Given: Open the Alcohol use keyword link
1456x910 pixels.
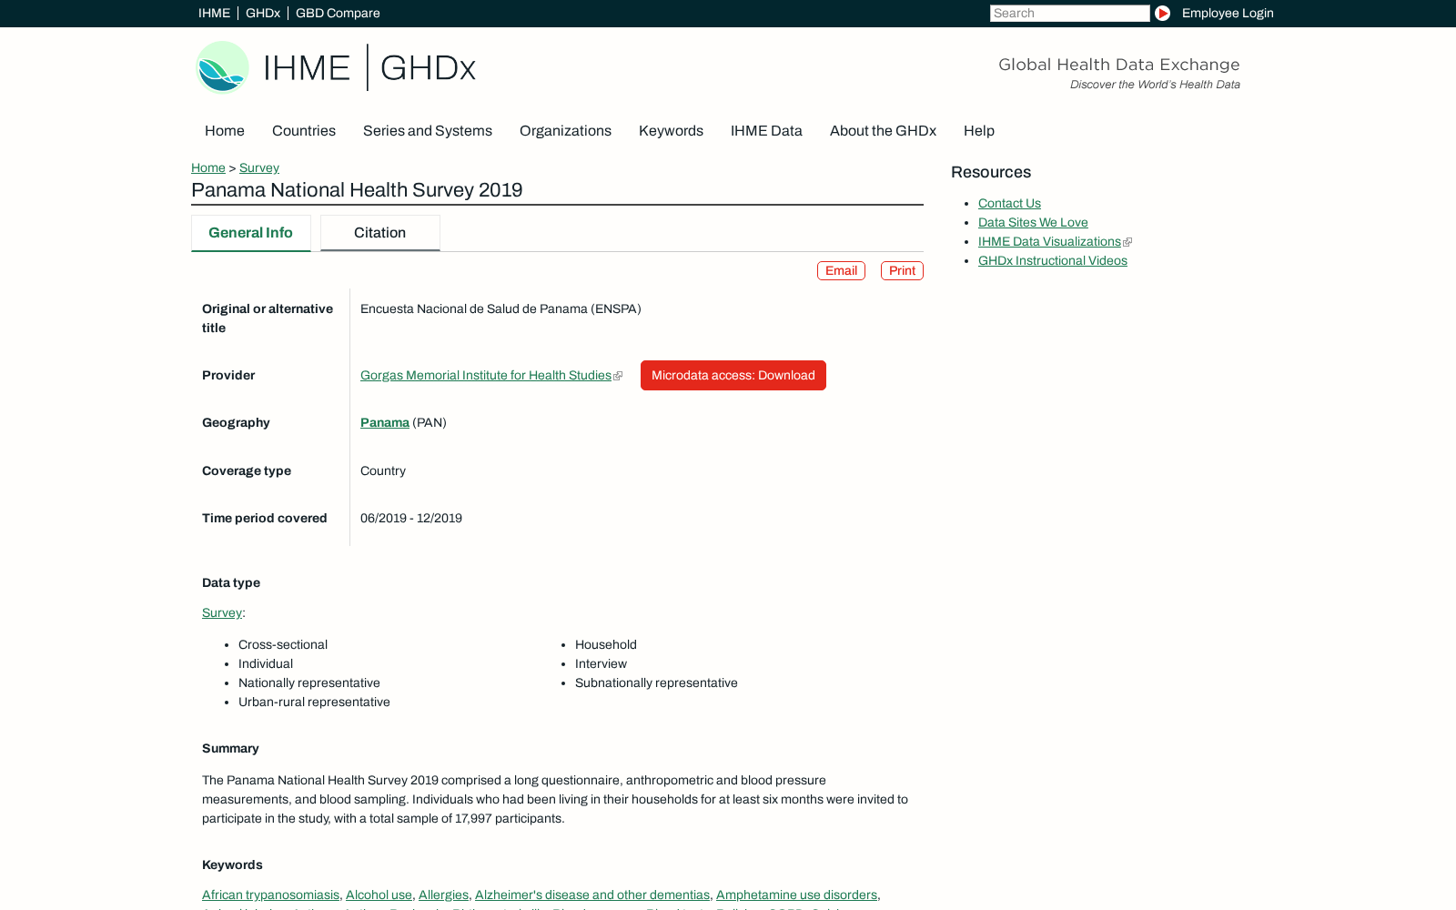Looking at the screenshot, I should (379, 895).
